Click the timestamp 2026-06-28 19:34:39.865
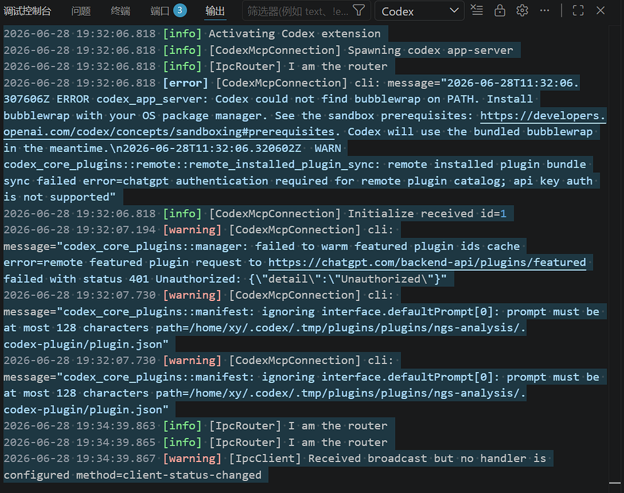 click(80, 442)
